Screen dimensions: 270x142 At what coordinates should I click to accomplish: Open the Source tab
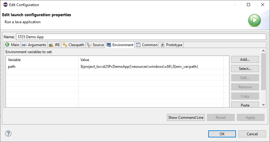(96, 45)
